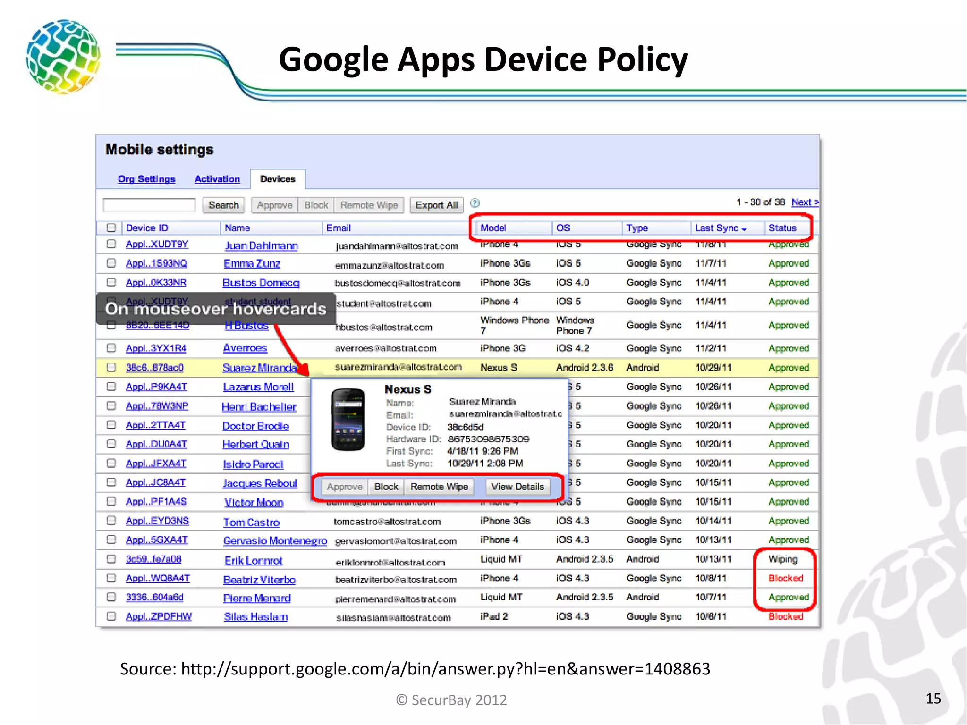This screenshot has width=967, height=725.
Task: Click Block in the Nexus S hovercard
Action: click(386, 487)
